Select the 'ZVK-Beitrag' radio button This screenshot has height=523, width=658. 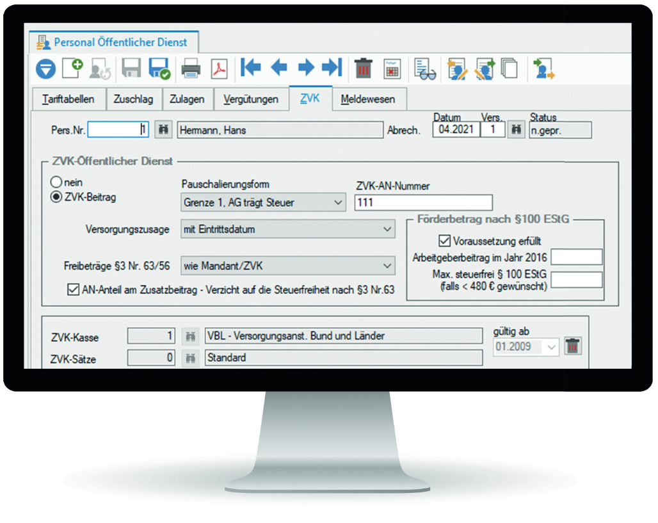56,197
